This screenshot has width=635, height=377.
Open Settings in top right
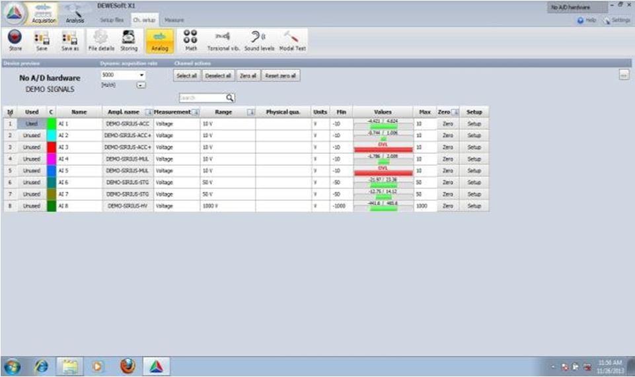tap(616, 20)
